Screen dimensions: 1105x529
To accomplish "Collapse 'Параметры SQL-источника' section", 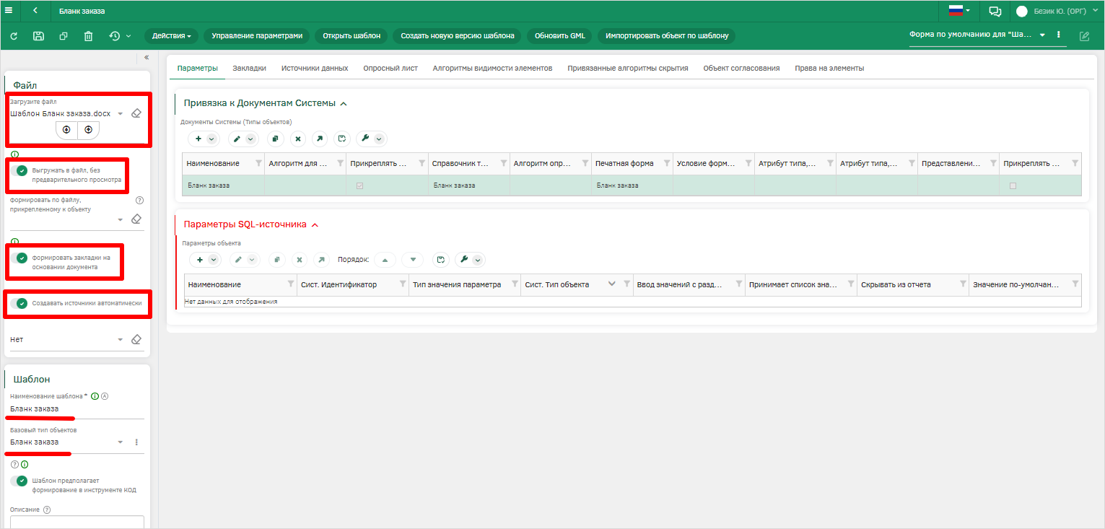I will [315, 224].
